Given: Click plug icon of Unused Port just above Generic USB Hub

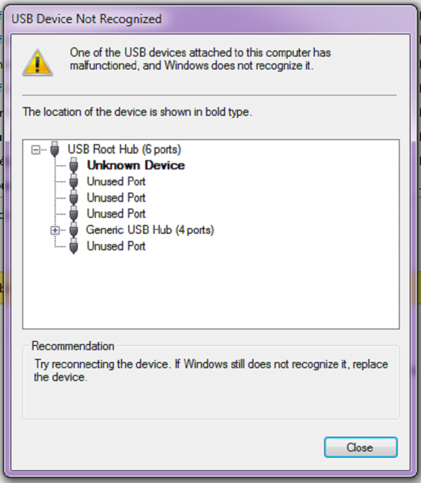Looking at the screenshot, I should 74,214.
